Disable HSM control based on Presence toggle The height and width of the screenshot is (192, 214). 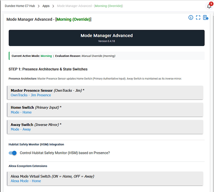[13, 153]
